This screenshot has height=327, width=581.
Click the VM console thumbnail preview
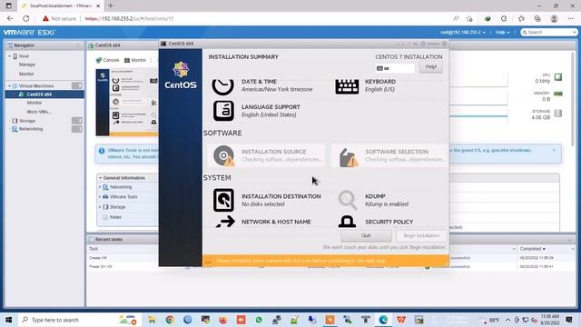coord(127,103)
